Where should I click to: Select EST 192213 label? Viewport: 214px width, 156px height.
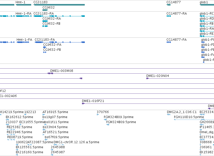pyautogui.click(x=30, y=112)
